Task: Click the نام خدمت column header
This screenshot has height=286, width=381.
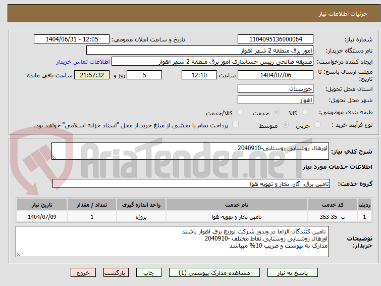Action: point(237,205)
